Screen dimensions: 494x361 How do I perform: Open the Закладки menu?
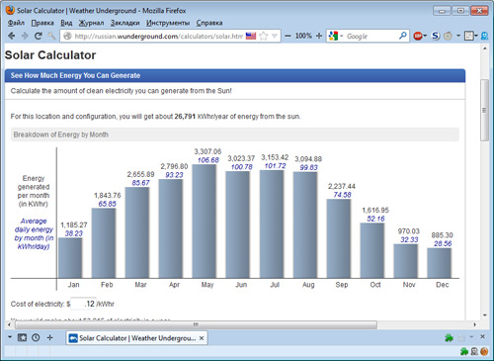tap(124, 23)
